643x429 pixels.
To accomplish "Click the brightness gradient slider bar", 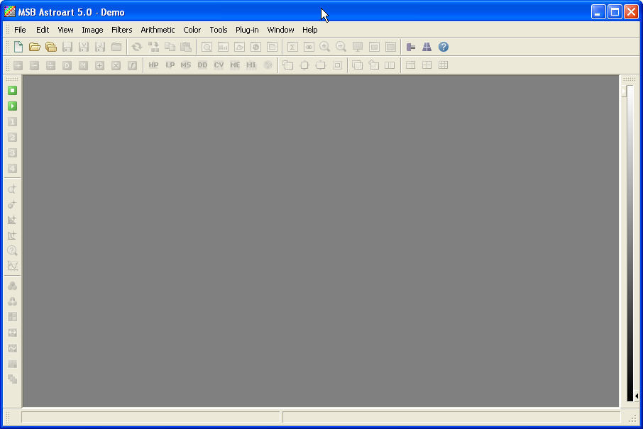I will (629, 241).
